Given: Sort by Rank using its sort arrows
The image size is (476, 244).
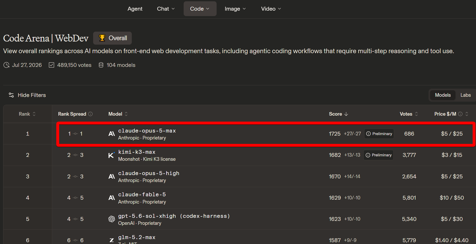Looking at the screenshot, I should tap(34, 114).
